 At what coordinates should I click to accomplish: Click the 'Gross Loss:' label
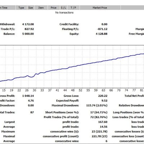(x=71, y=96)
